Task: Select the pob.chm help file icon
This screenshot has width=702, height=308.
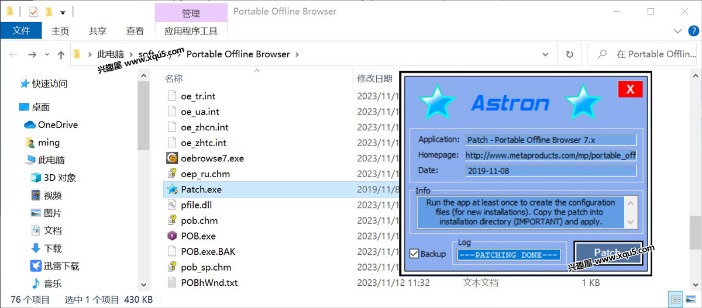Action: coord(171,220)
